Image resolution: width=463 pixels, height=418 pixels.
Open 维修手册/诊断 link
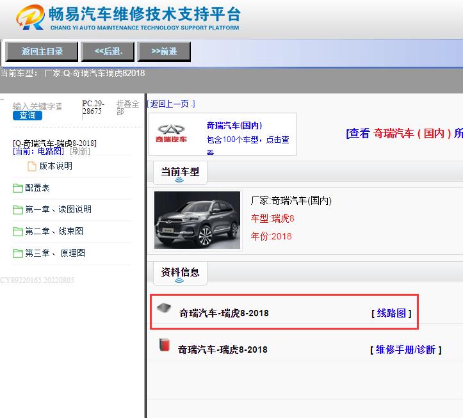point(405,350)
